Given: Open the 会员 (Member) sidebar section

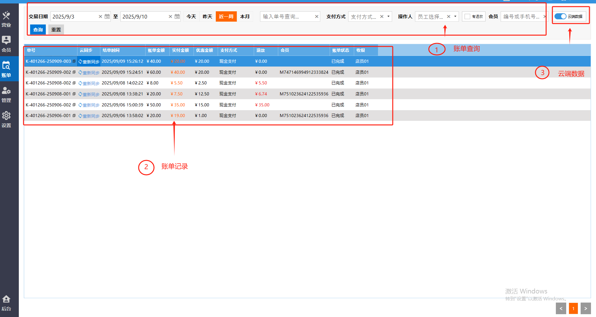Looking at the screenshot, I should pyautogui.click(x=6, y=44).
